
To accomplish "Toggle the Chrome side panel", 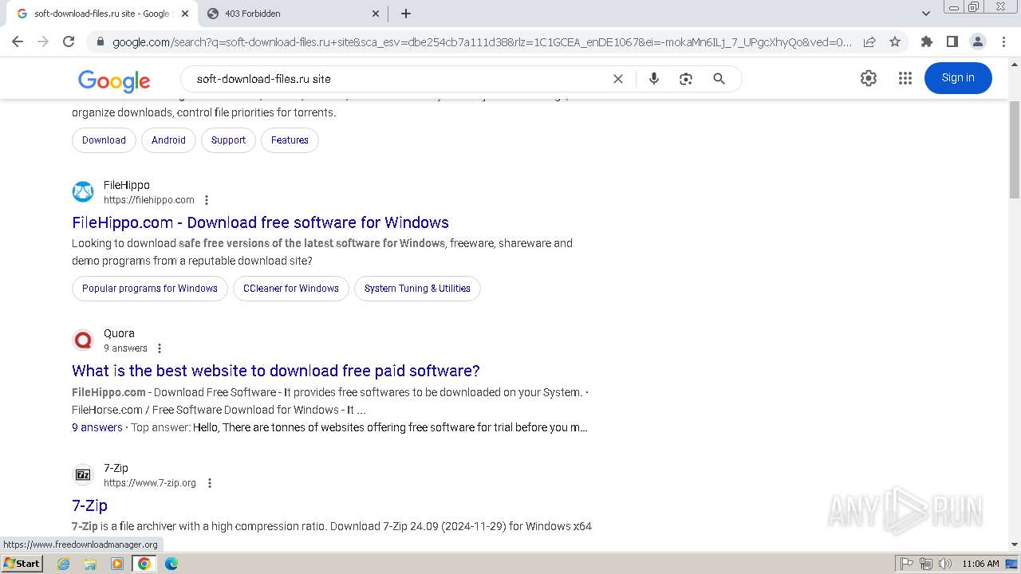I will point(952,41).
